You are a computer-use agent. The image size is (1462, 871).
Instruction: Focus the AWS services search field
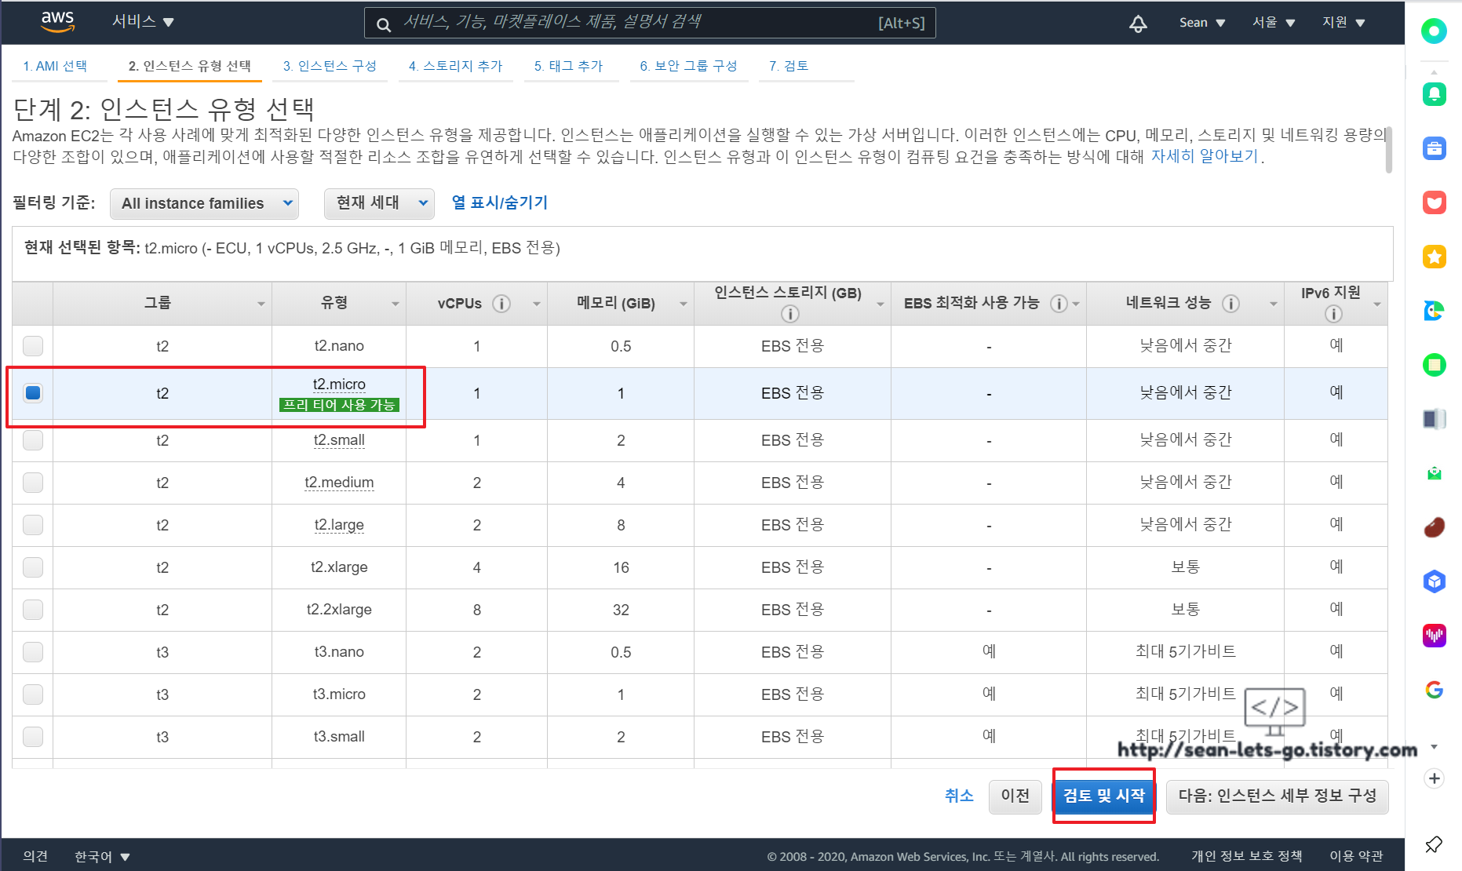[x=650, y=23]
